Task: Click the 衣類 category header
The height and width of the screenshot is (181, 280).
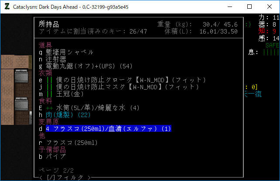Action: (x=45, y=73)
